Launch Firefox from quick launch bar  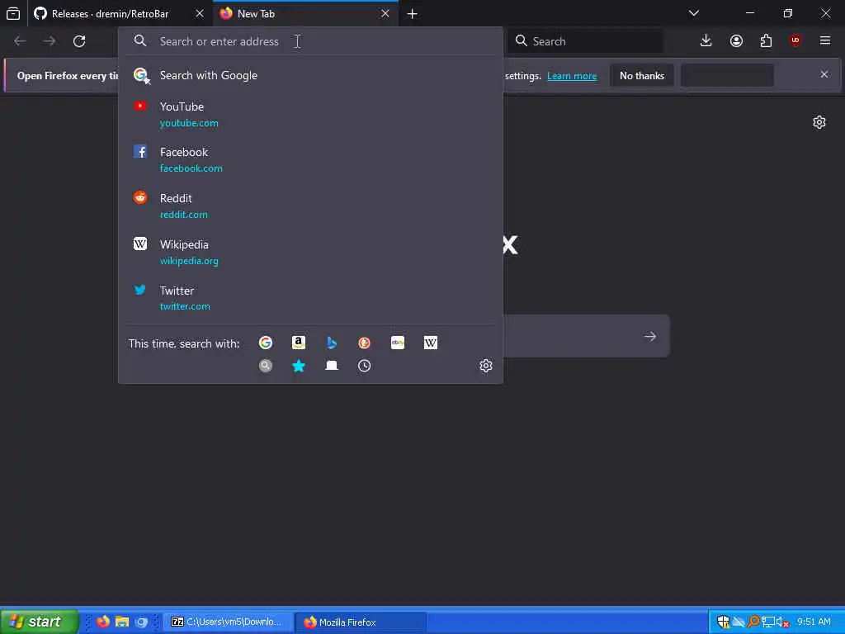103,622
